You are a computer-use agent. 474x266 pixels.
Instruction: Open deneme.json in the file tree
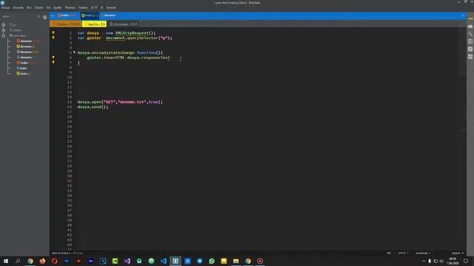point(28,52)
